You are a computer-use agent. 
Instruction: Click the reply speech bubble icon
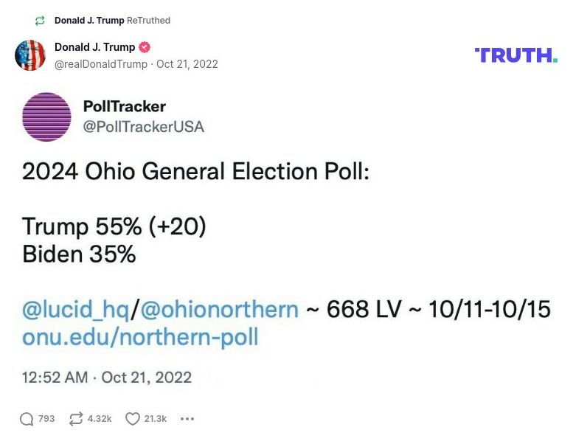tap(27, 419)
